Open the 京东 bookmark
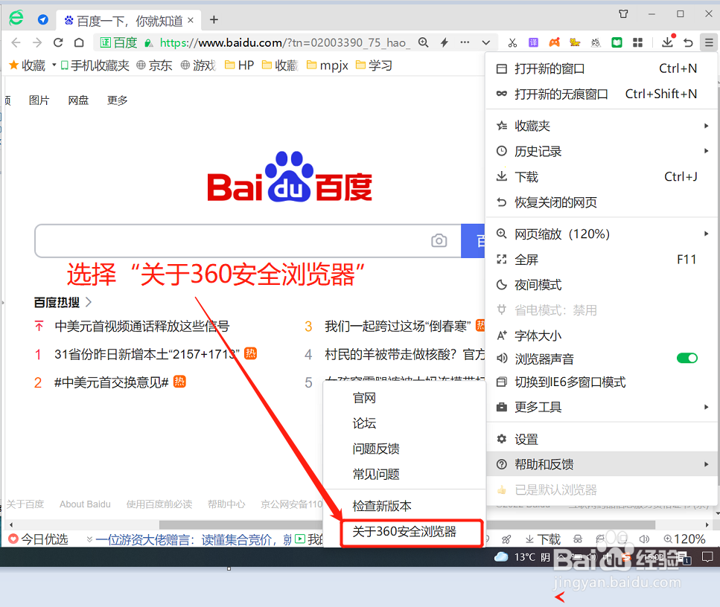The width and height of the screenshot is (720, 607). pos(154,65)
